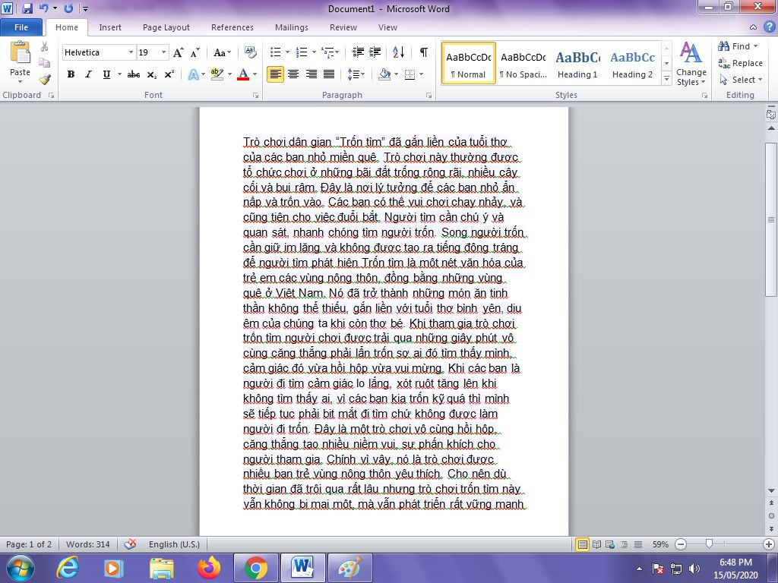The image size is (778, 583).
Task: Click the Cut scissors icon
Action: [45, 46]
